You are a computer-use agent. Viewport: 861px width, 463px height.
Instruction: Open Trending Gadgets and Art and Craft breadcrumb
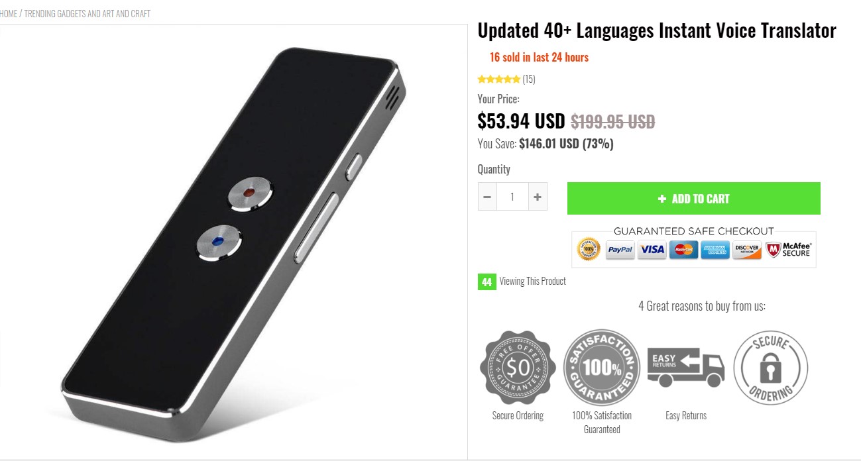pos(87,13)
